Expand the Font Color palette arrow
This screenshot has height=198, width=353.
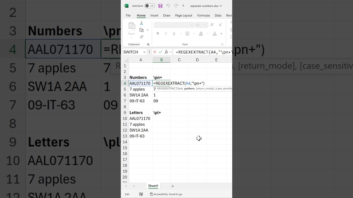[221, 34]
